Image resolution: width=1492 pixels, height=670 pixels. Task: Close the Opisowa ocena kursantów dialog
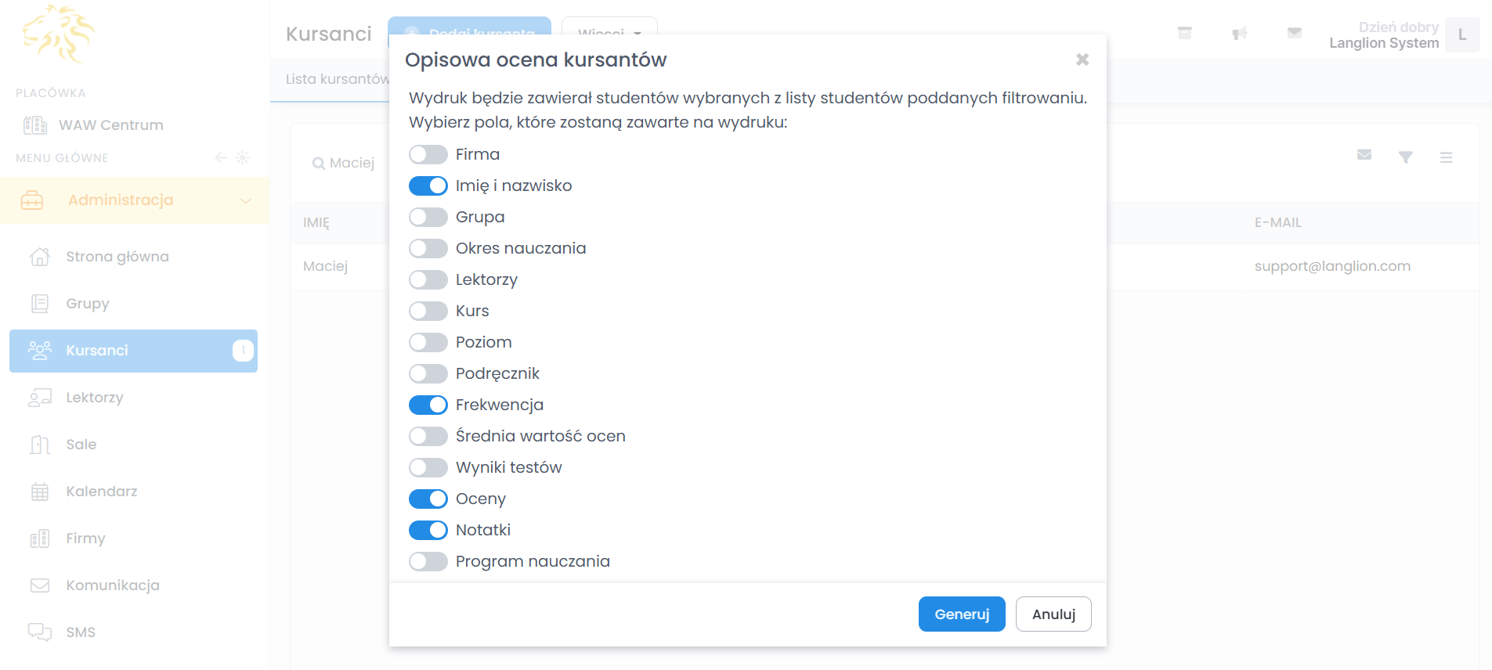click(x=1082, y=59)
